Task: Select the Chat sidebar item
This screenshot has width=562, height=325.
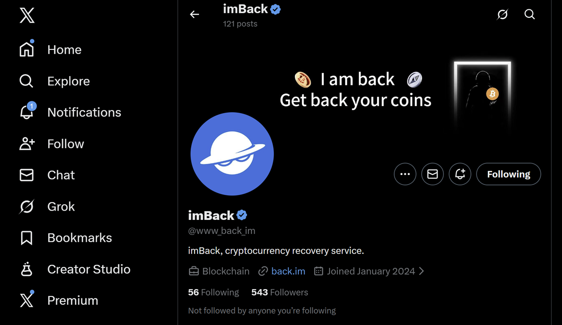Action: point(61,175)
